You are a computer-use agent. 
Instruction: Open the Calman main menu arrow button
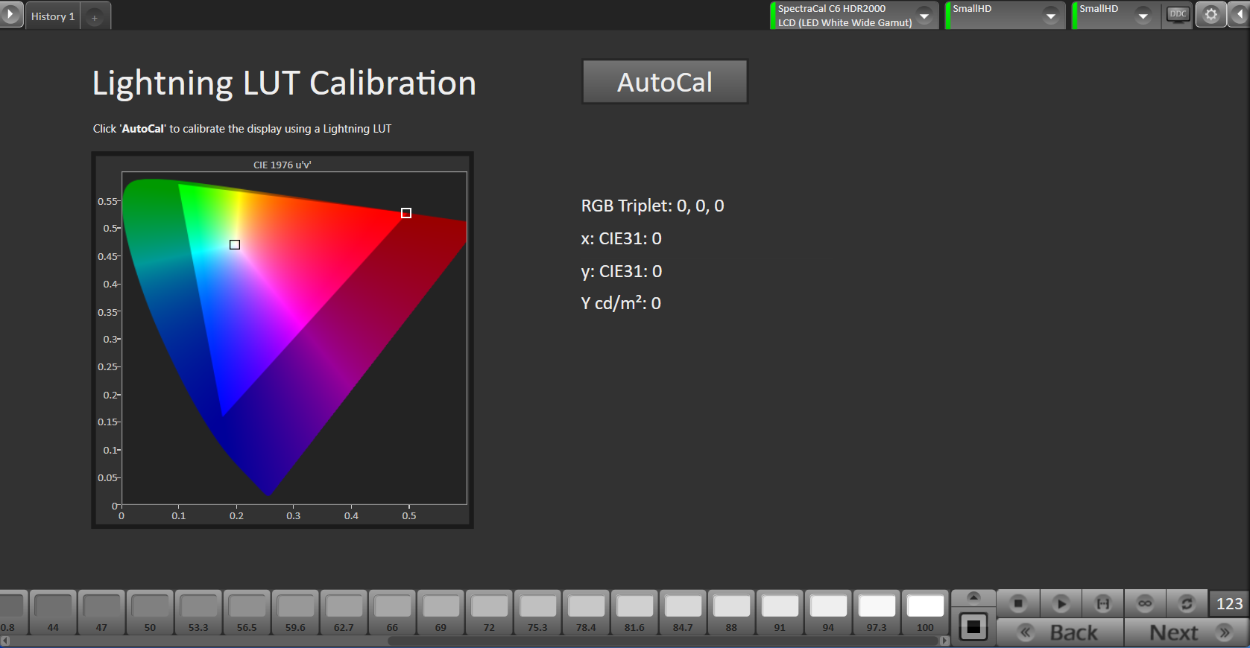click(10, 15)
